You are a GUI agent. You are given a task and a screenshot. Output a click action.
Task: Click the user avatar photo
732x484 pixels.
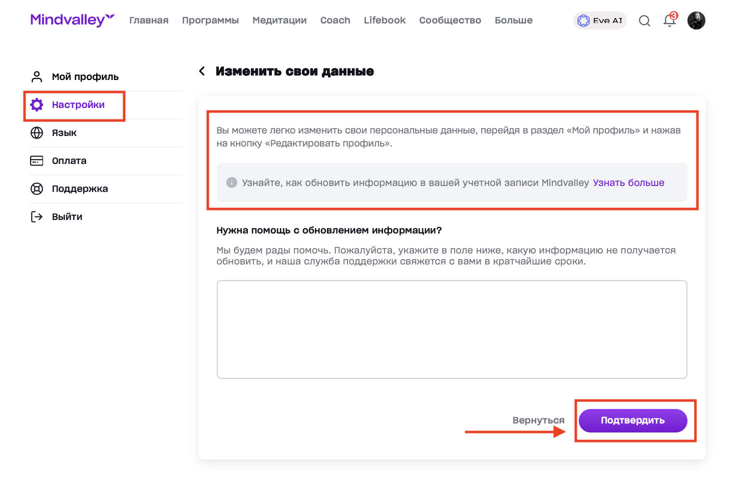[696, 20]
